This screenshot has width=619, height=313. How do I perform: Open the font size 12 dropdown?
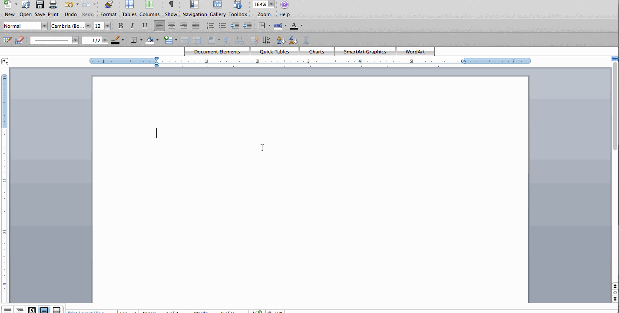pos(107,26)
